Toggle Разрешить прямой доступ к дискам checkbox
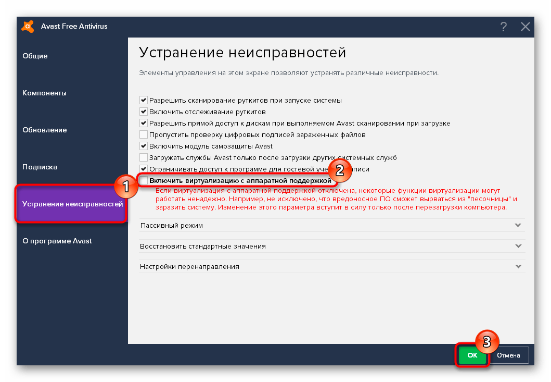Viewport: 551px width, 382px height. point(144,123)
